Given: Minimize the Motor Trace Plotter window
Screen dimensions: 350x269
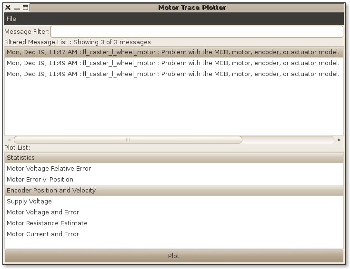Looking at the screenshot, I should click(17, 8).
